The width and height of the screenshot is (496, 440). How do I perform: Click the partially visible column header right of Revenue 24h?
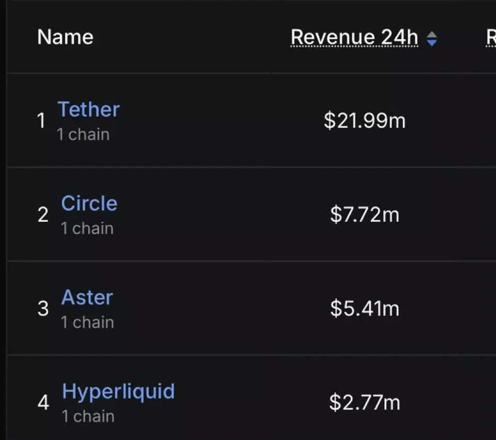(490, 37)
